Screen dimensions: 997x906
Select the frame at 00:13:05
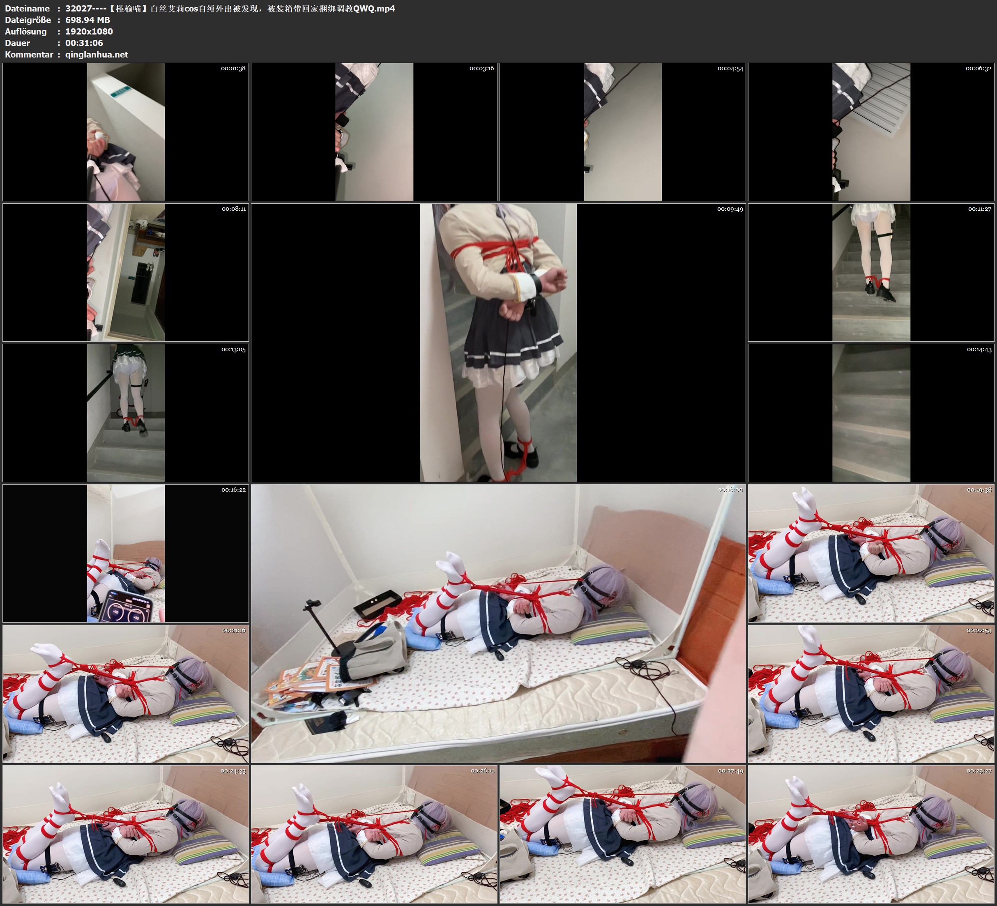click(126, 412)
